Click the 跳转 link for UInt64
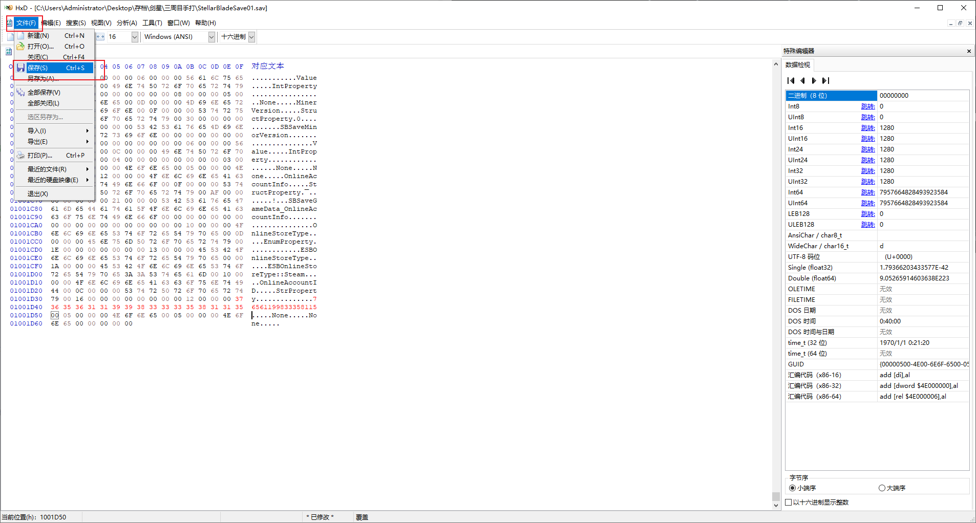 coord(867,203)
